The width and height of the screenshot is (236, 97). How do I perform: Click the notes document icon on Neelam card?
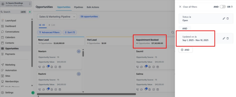[x=52, y=67]
